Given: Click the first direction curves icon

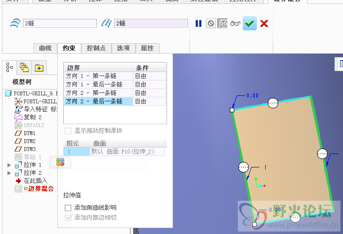Looking at the screenshot, I should (15, 23).
